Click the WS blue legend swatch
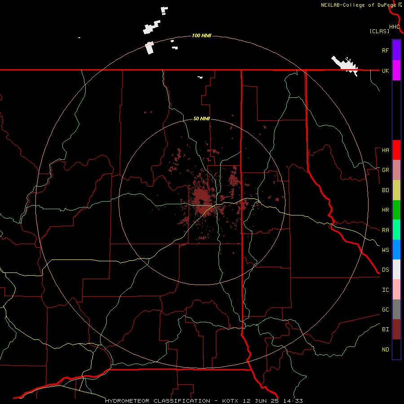The height and width of the screenshot is (404, 404). tap(396, 250)
